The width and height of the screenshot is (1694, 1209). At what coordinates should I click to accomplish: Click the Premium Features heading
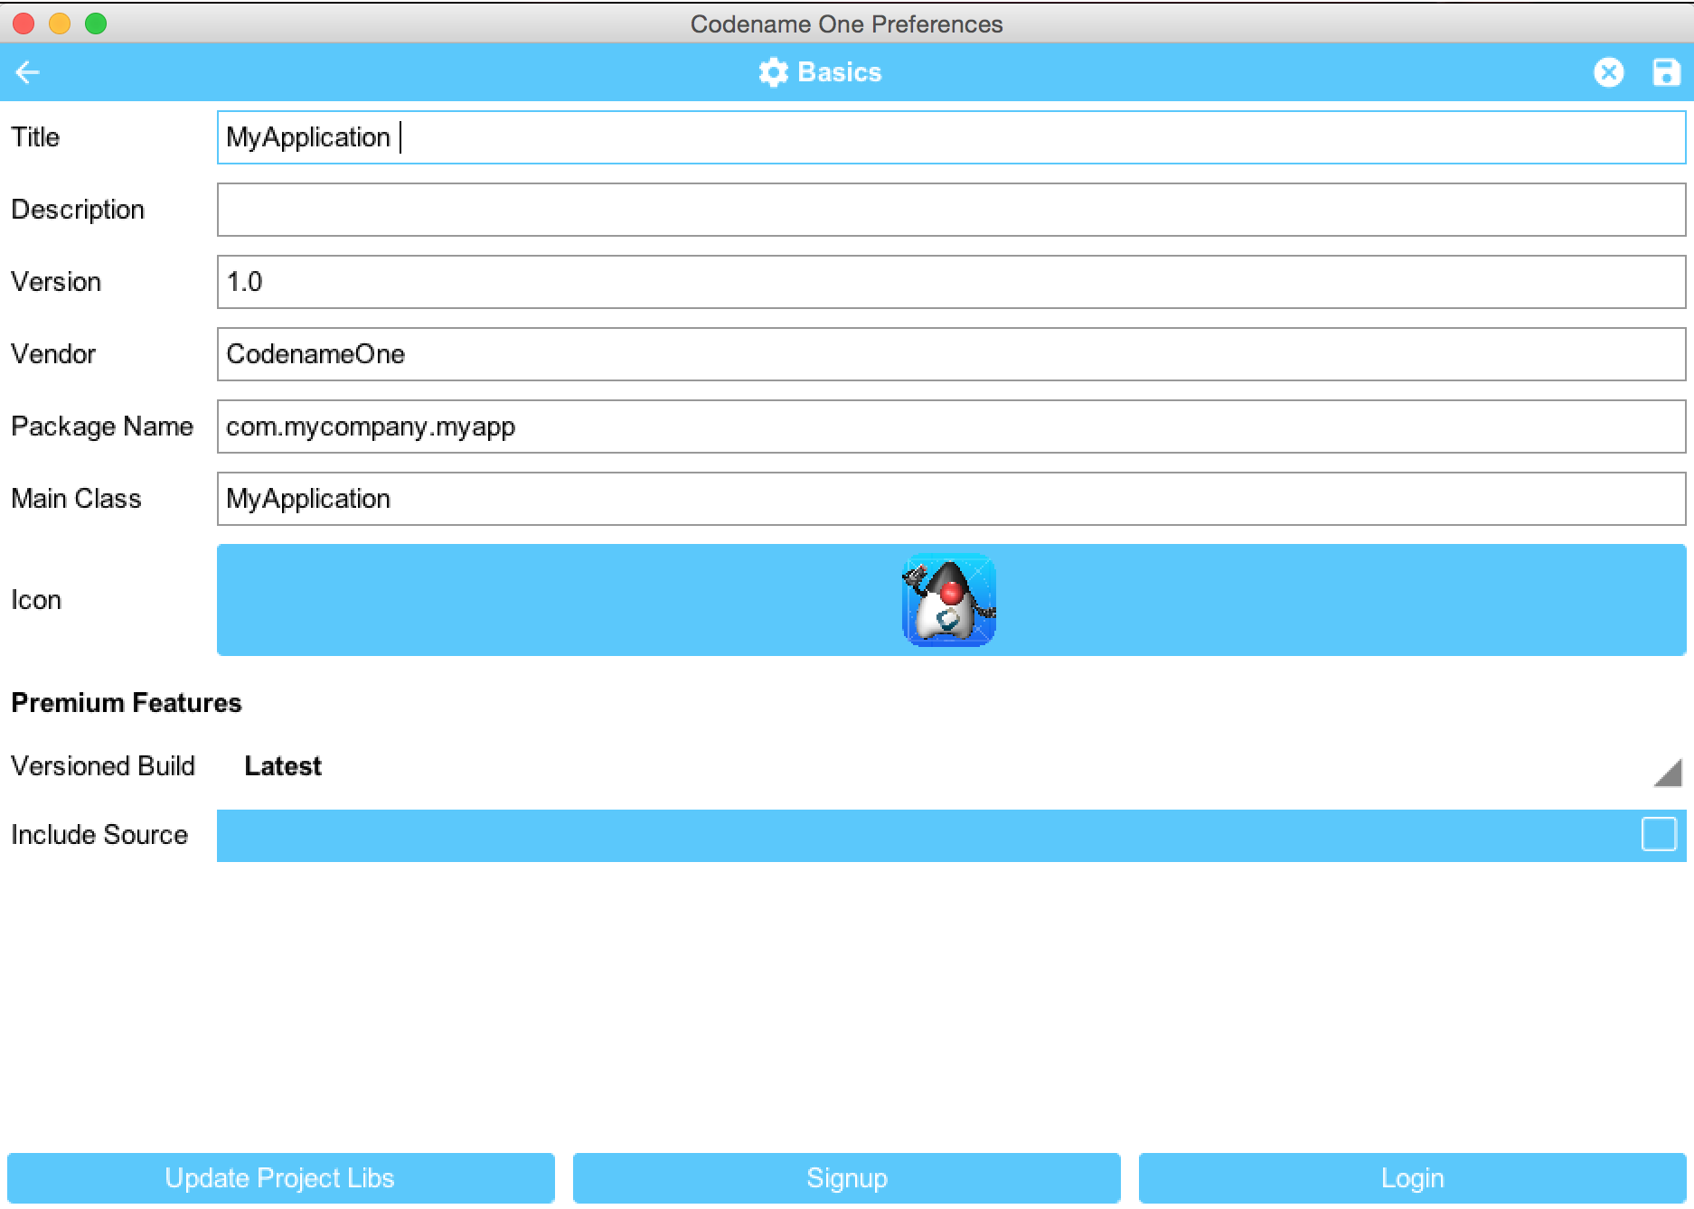click(x=126, y=702)
